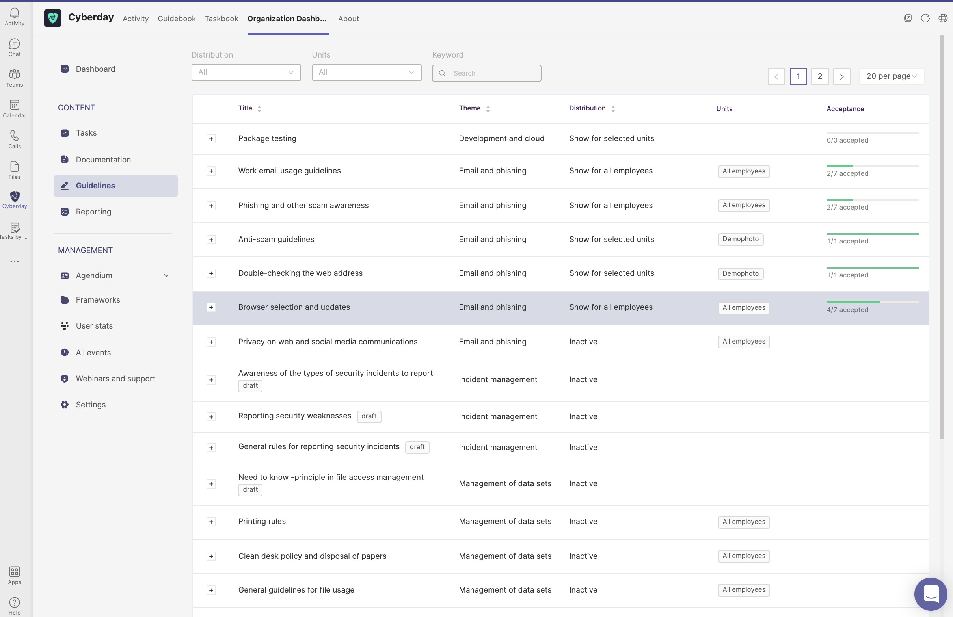Navigate to page 2 of guidelines
This screenshot has width=953, height=617.
(820, 76)
